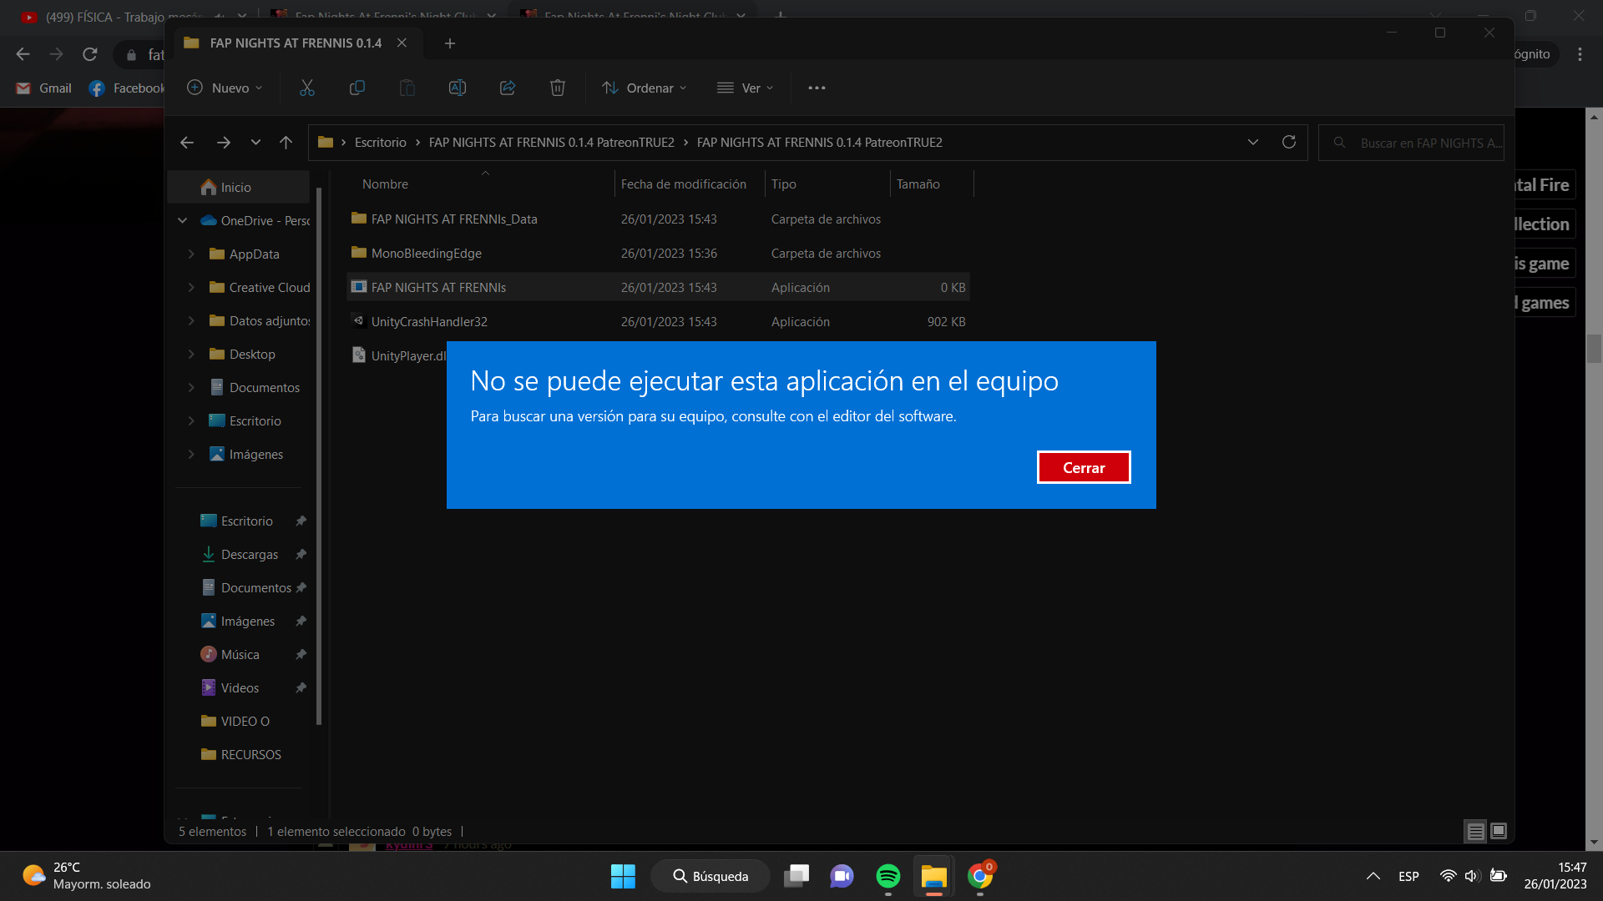Open clock and date in taskbar
1603x901 pixels.
click(x=1555, y=876)
